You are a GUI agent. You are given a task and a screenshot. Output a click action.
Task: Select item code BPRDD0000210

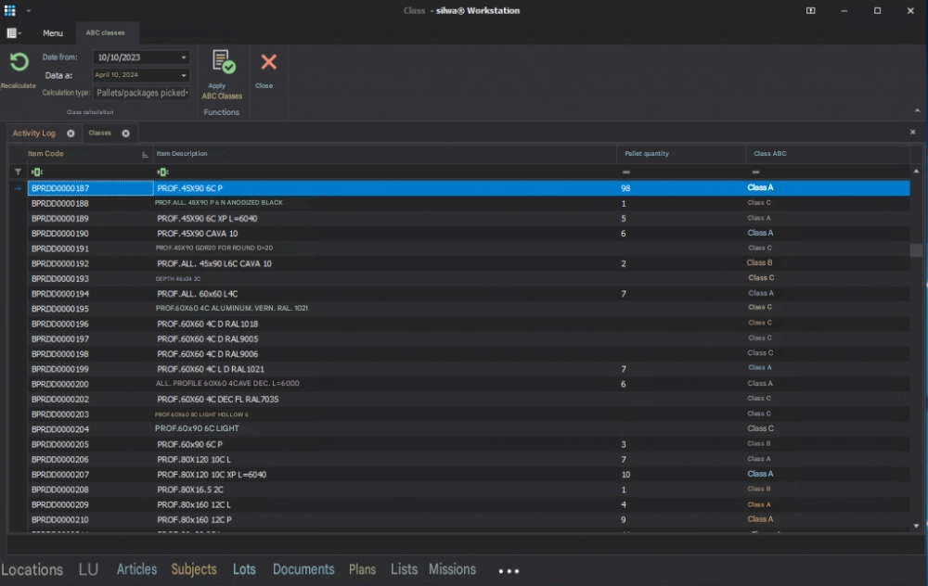click(x=60, y=520)
